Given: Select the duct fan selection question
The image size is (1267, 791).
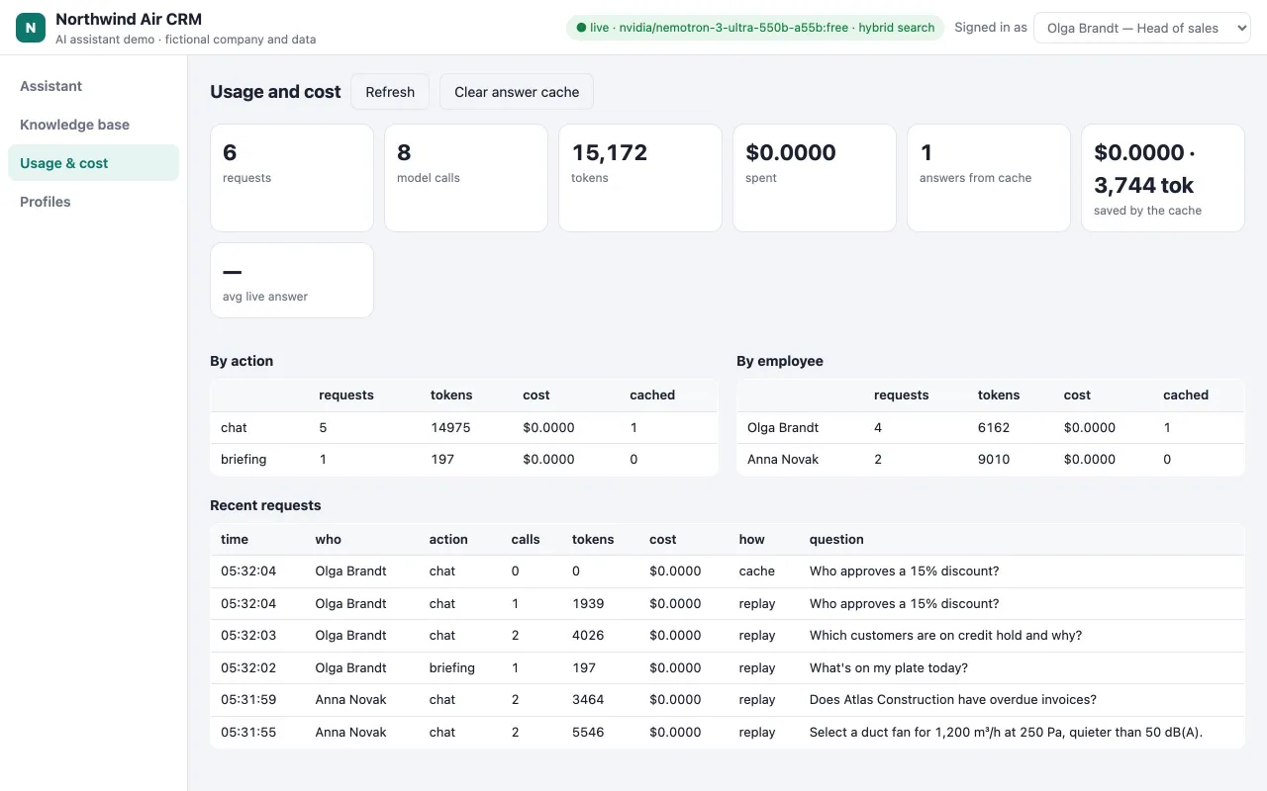Looking at the screenshot, I should pyautogui.click(x=1006, y=732).
